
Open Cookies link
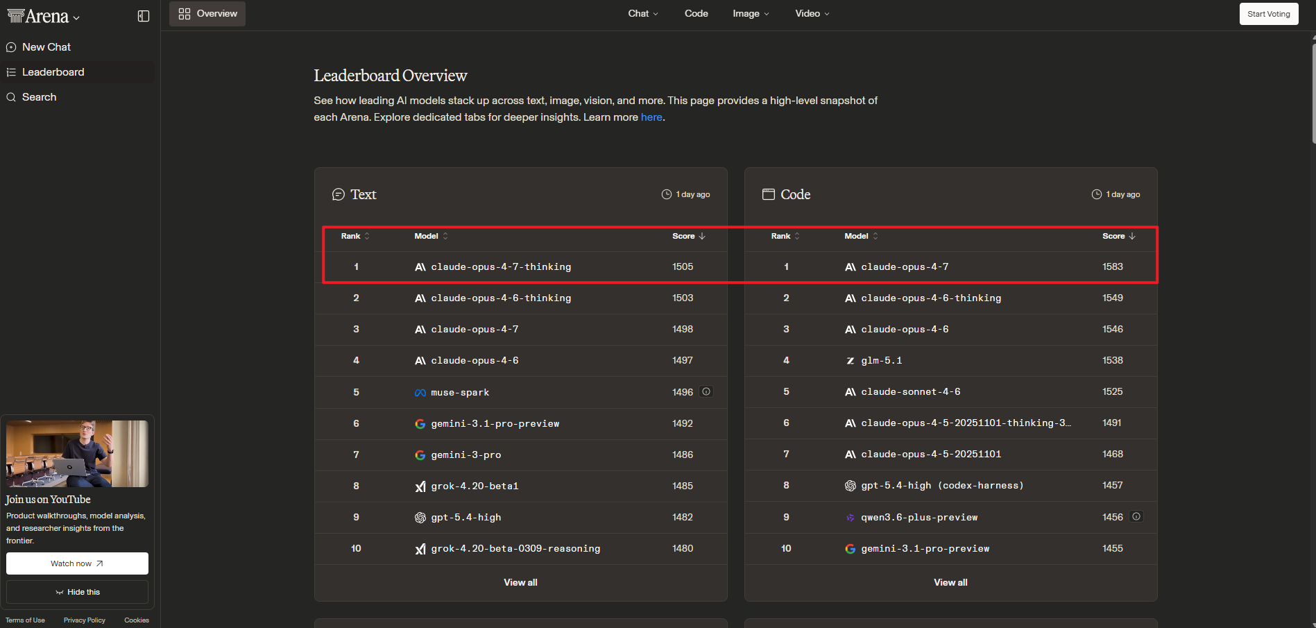click(x=137, y=620)
